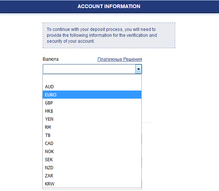
Task: Pick CAD in the dropdown
Action: click(x=92, y=143)
